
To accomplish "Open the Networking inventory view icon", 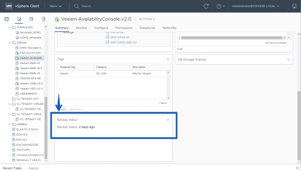I will coord(44,19).
